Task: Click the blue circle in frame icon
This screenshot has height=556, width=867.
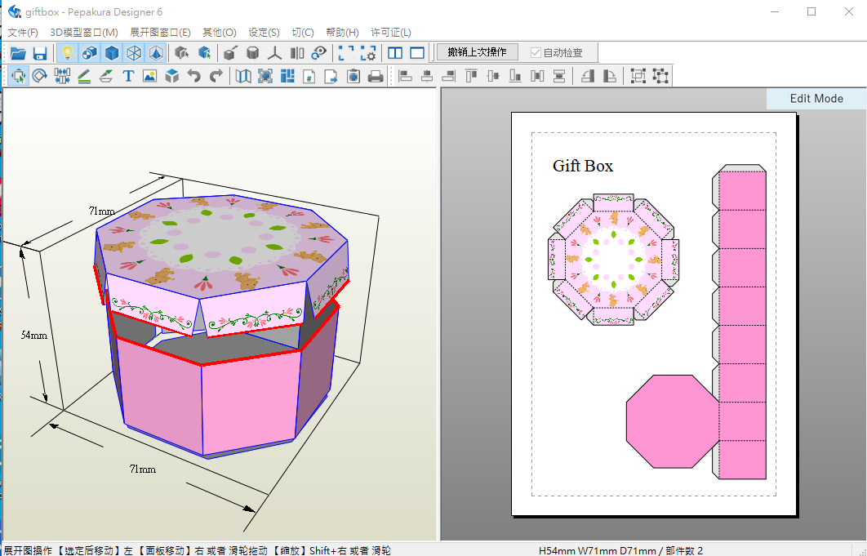Action: 265,76
